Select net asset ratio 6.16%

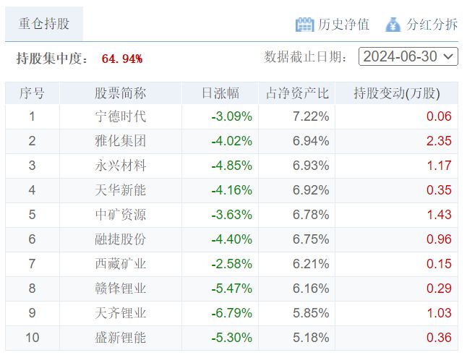coord(311,289)
